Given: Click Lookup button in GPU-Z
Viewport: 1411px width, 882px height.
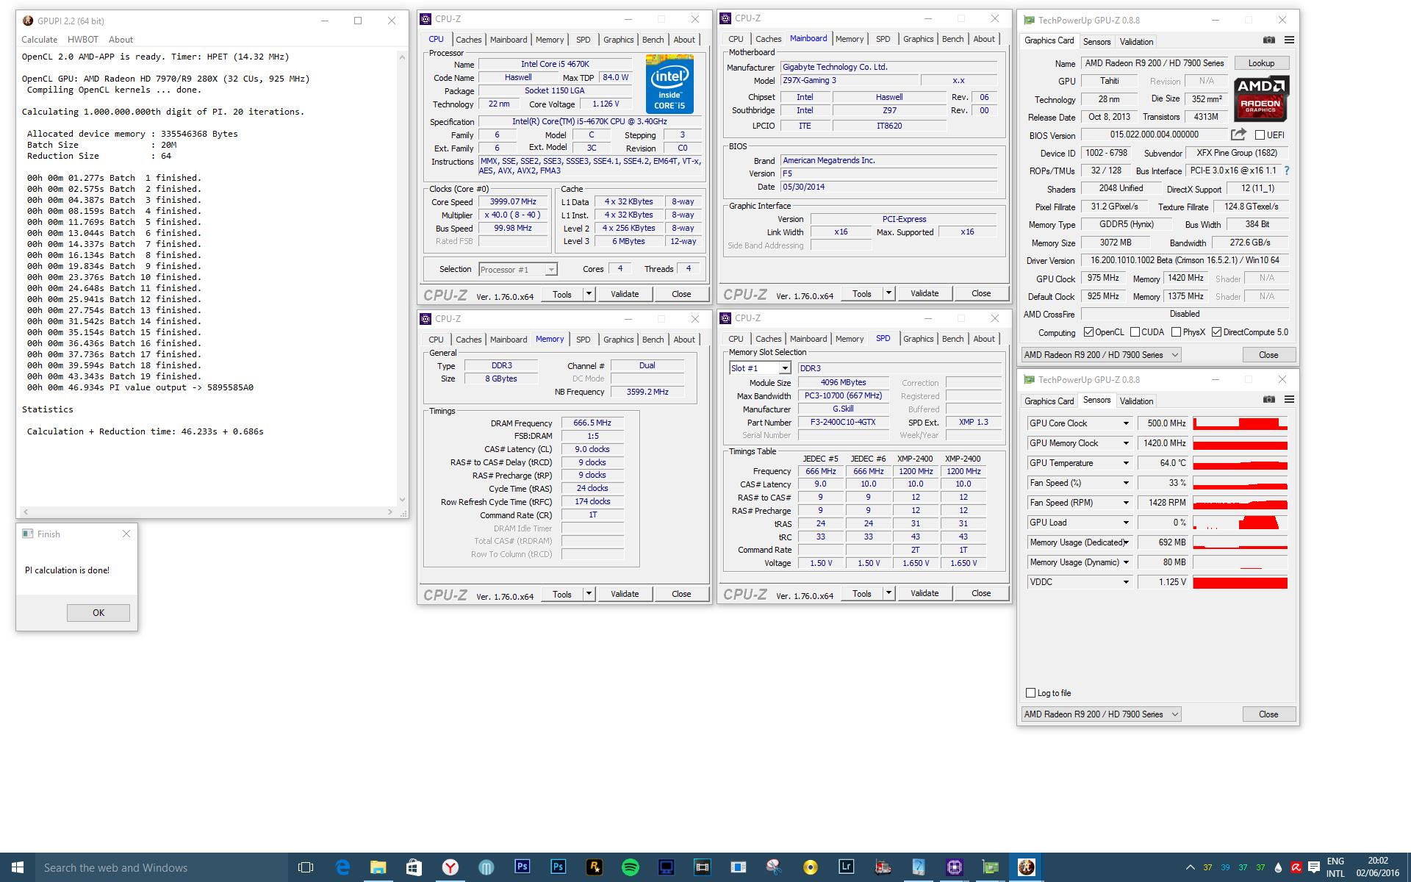Looking at the screenshot, I should 1261,63.
